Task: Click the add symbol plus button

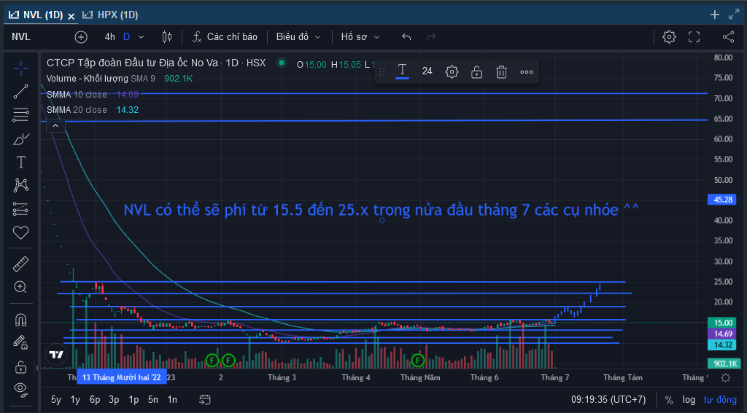Action: click(81, 36)
